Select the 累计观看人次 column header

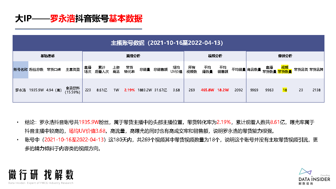[x=102, y=70]
